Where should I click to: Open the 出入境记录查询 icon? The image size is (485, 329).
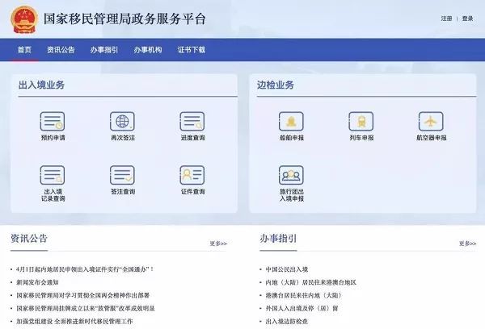tap(53, 175)
